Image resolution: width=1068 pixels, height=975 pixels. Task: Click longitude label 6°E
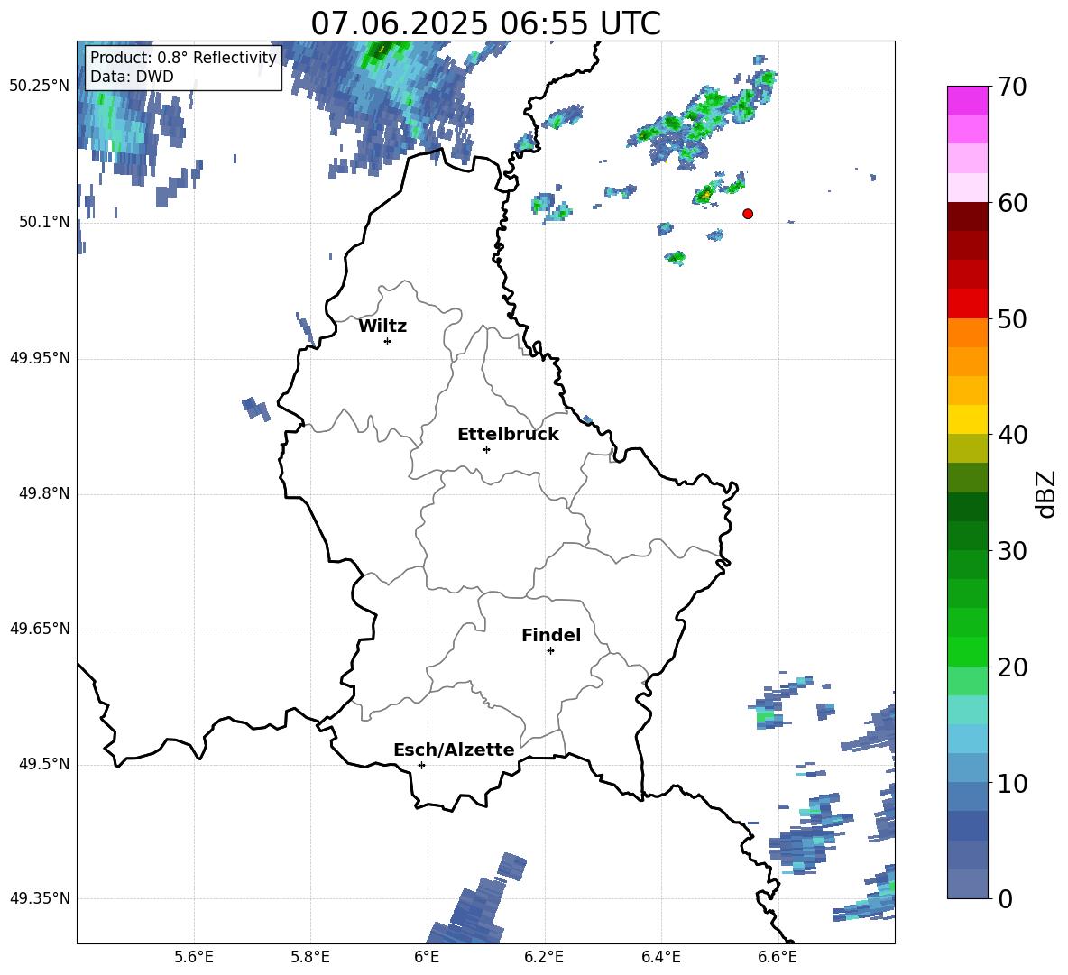click(427, 957)
